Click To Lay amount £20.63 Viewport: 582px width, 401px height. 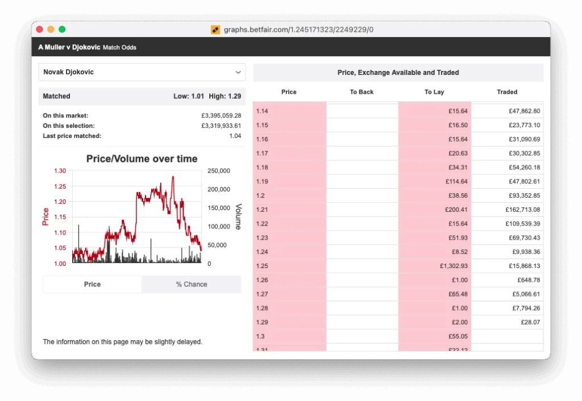point(458,153)
